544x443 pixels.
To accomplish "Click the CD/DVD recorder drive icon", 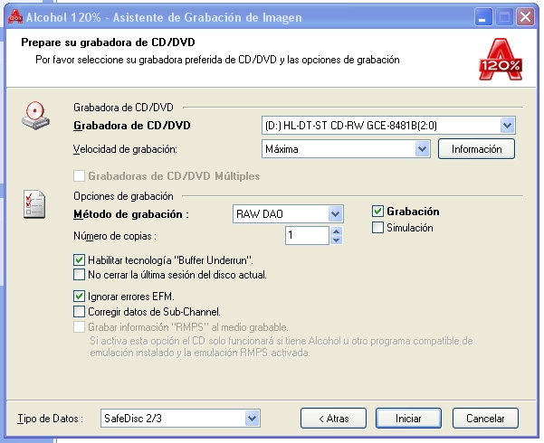I will [x=35, y=116].
